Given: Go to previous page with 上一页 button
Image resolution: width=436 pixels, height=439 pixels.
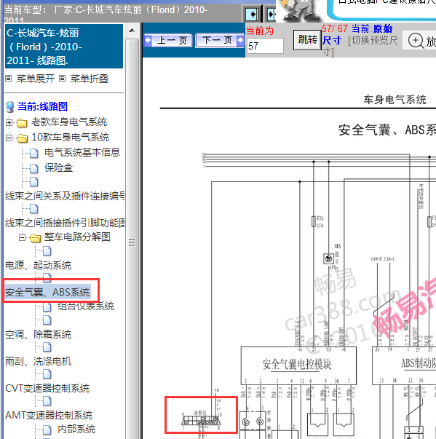Looking at the screenshot, I should tap(168, 40).
